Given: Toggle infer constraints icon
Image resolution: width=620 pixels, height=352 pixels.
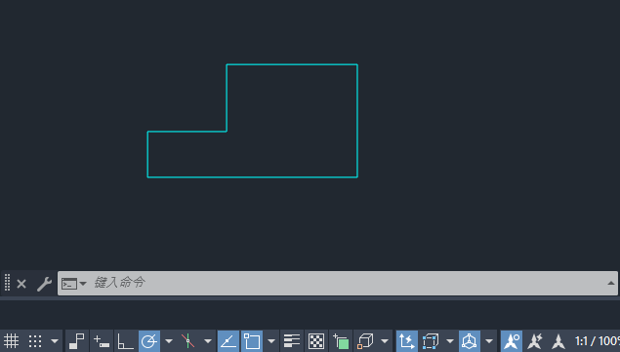Looking at the screenshot, I should point(77,341).
